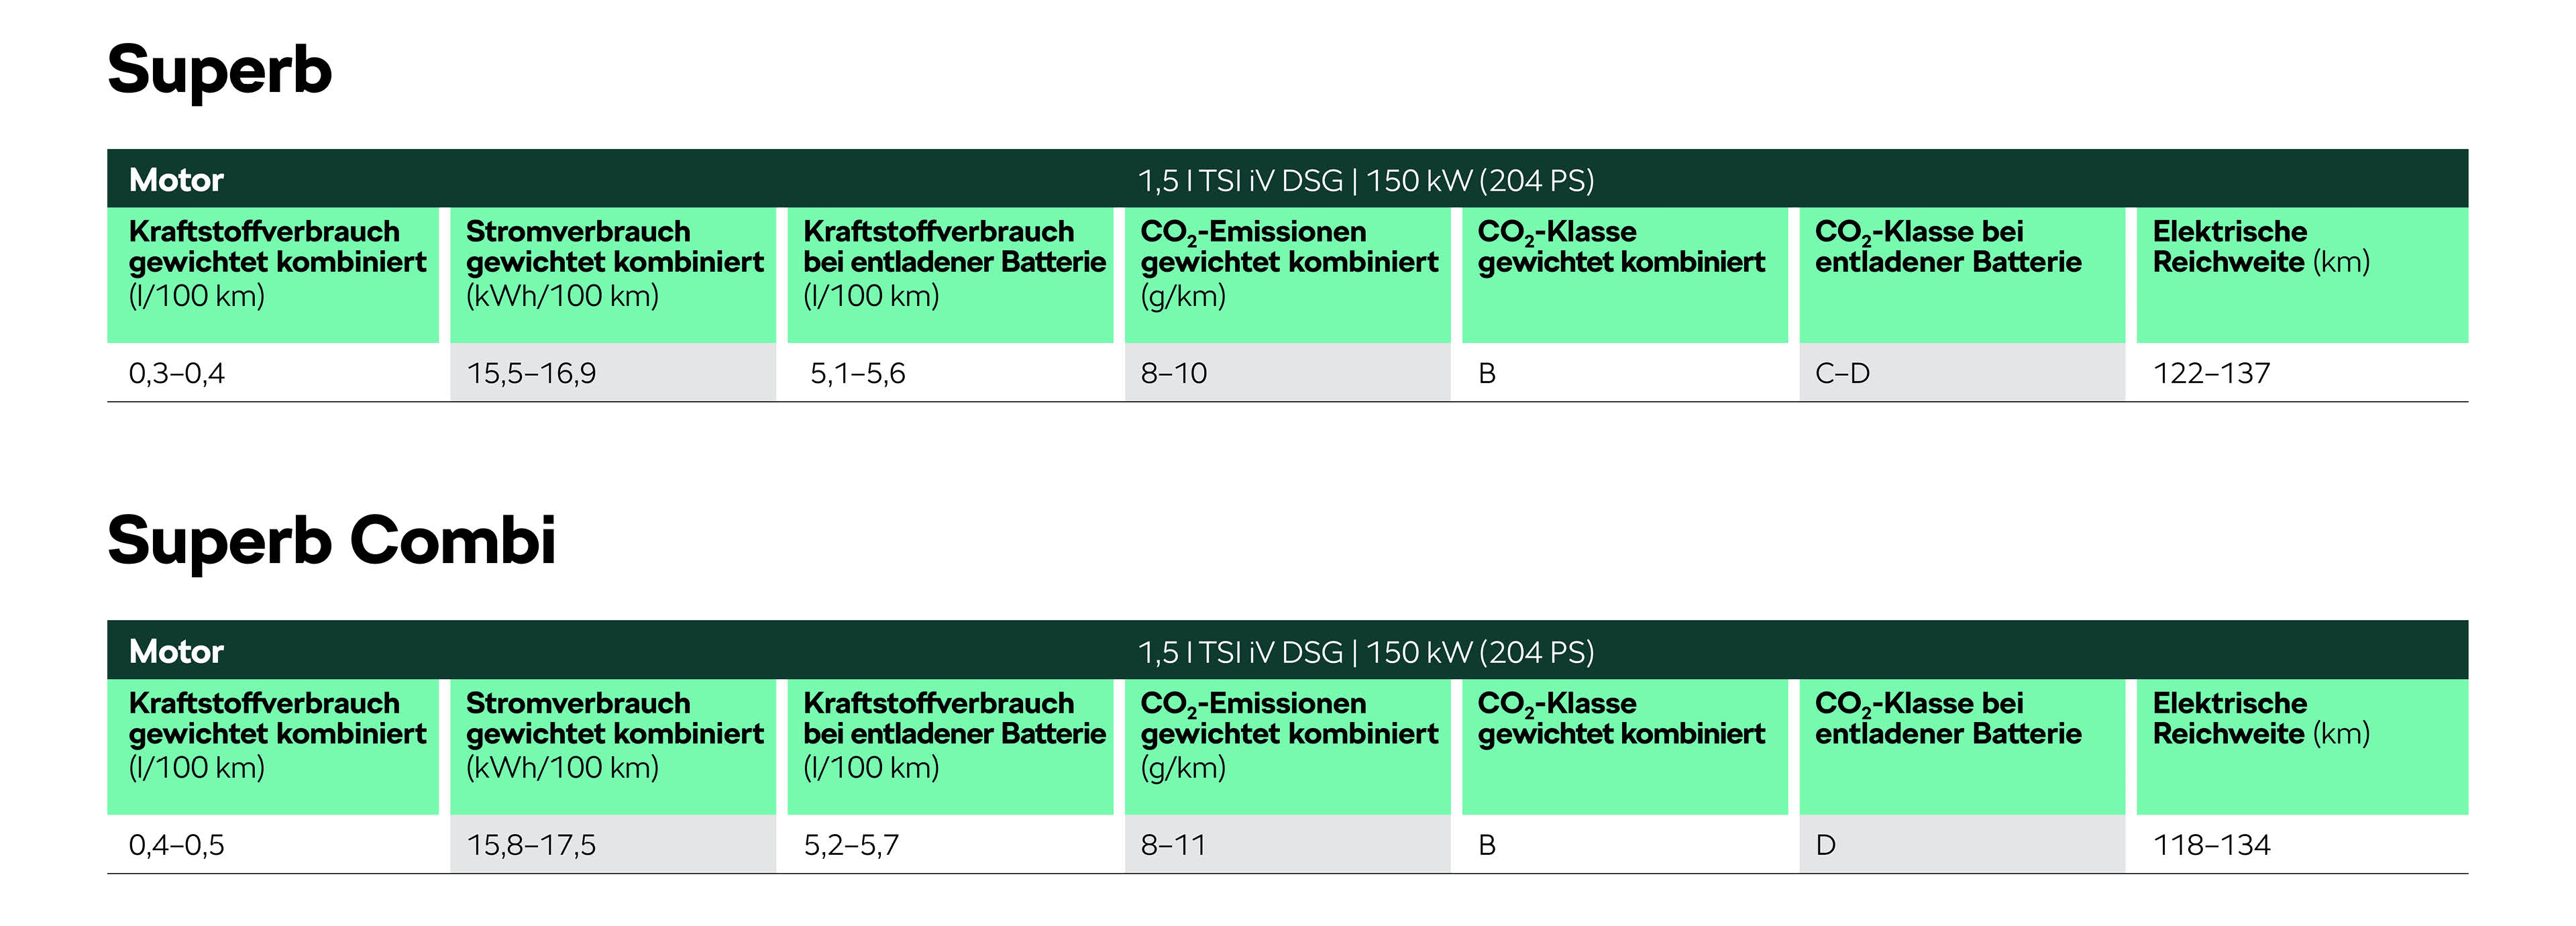
Task: Click the 'Superb' heading at the top
Action: pos(219,70)
